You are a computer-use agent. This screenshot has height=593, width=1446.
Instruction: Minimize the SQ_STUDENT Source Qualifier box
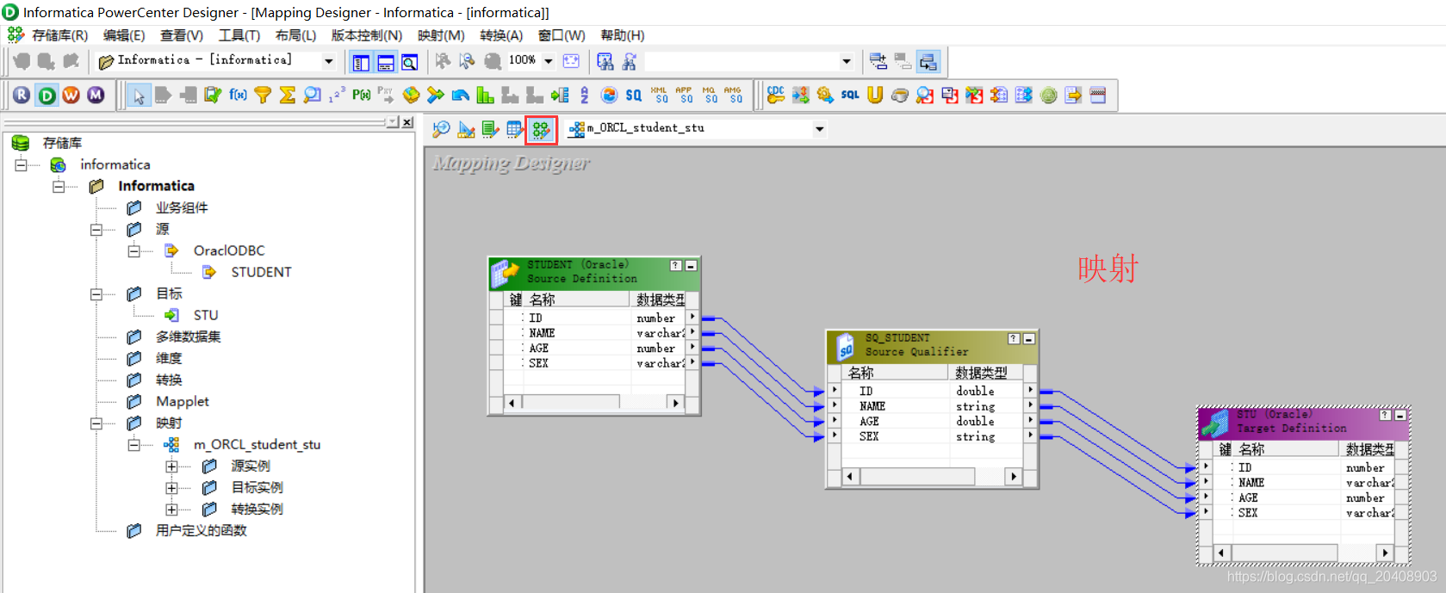[x=1028, y=339]
